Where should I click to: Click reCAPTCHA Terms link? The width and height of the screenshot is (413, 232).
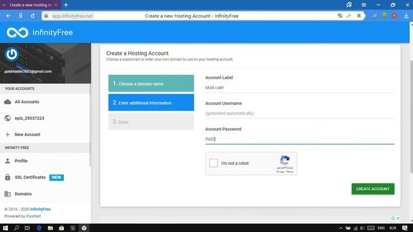(290, 172)
